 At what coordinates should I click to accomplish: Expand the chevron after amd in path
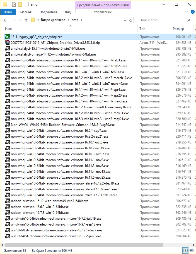coord(81,20)
